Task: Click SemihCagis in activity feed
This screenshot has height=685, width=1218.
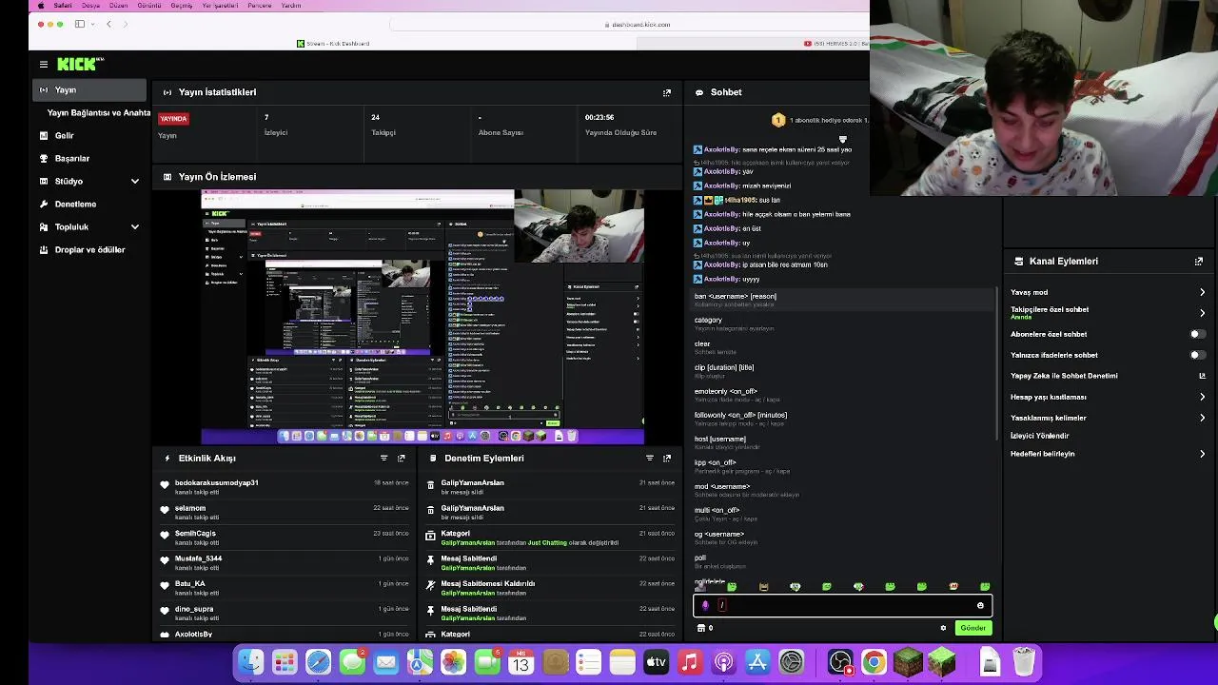Action: tap(195, 534)
